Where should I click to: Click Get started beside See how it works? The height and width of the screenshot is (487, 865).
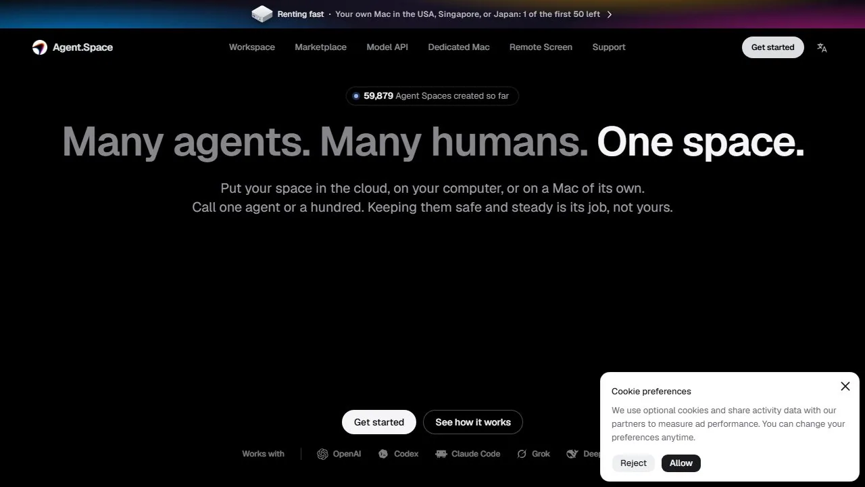(x=379, y=422)
